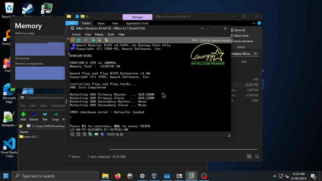Open the File tab in File Explorer
Viewport: 322px width, 181px height.
72,23
